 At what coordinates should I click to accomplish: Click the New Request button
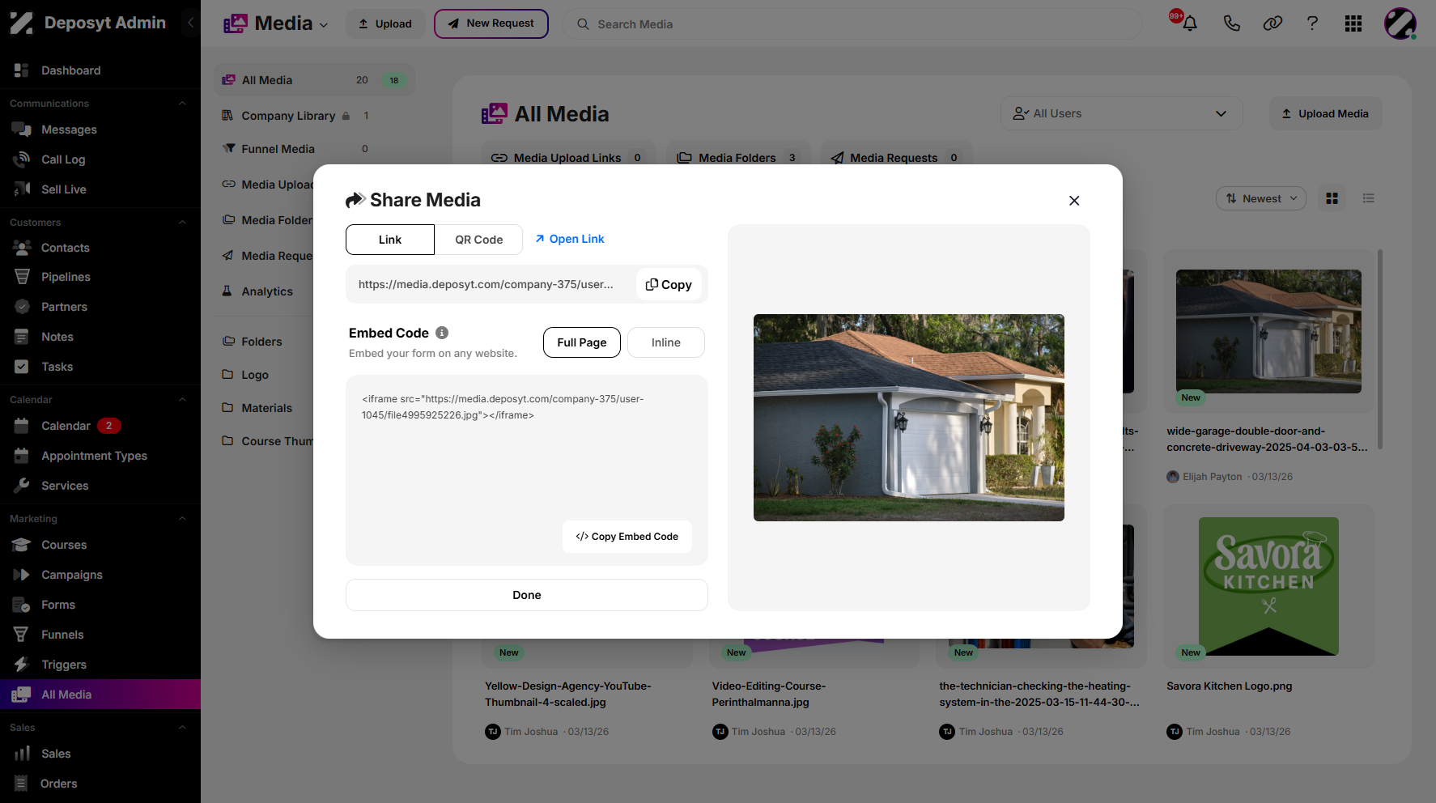pos(491,23)
